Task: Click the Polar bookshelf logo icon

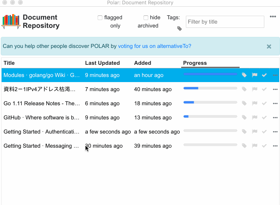Action: [11, 21]
